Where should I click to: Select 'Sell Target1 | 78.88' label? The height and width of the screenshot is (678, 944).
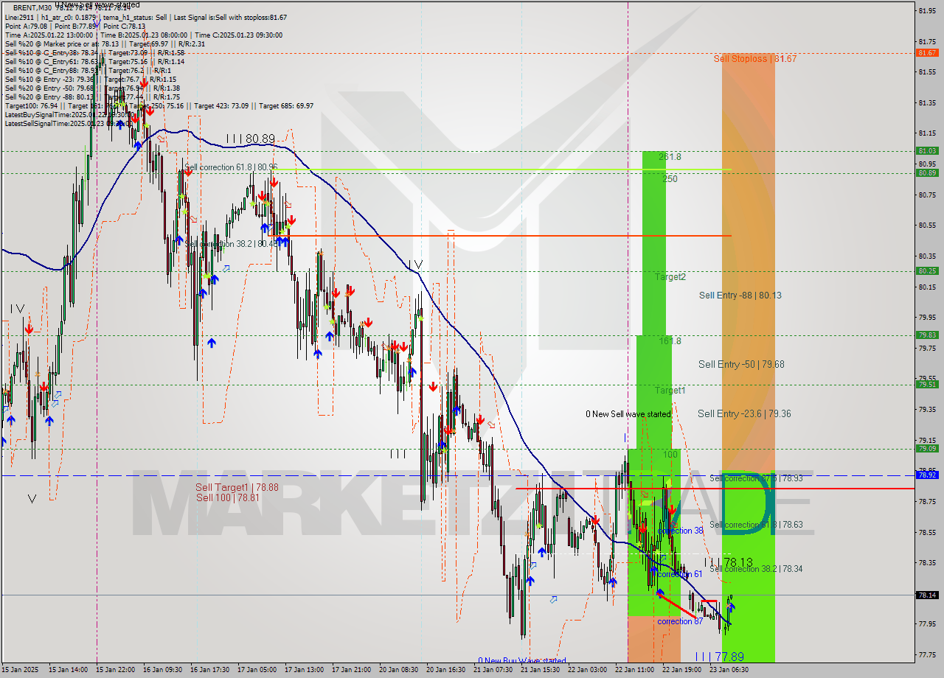[x=237, y=488]
